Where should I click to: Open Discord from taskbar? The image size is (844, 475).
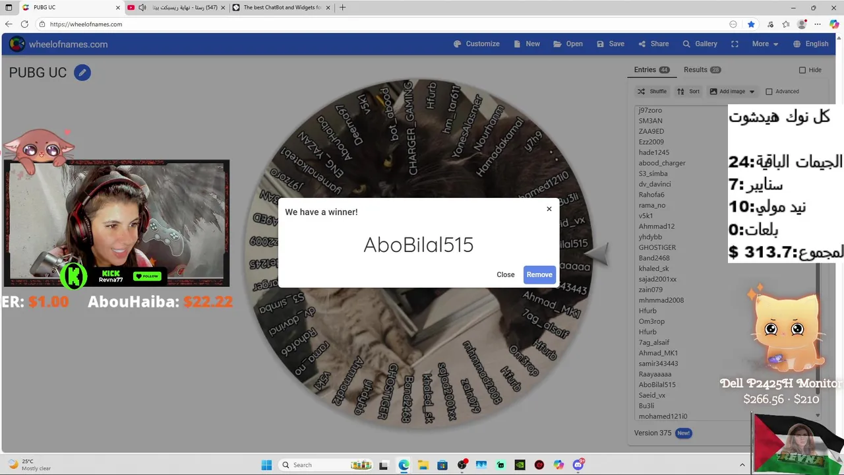[x=578, y=465]
